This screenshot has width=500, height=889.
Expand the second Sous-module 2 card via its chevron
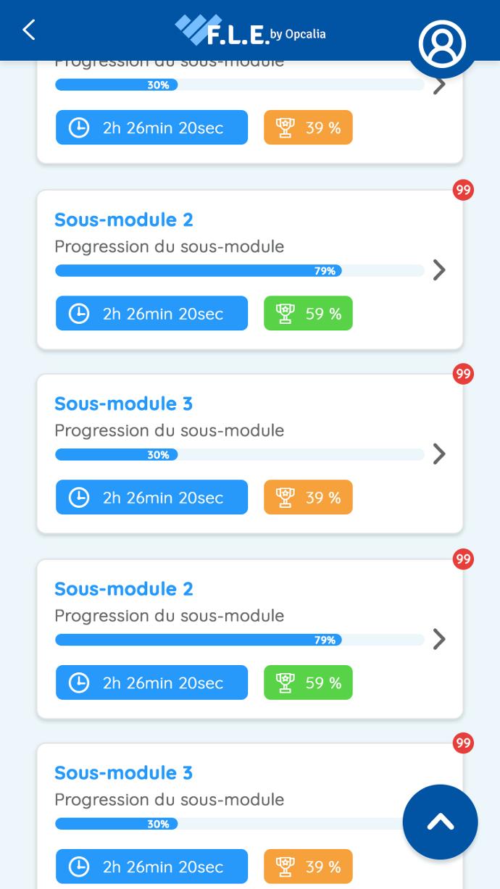click(439, 639)
